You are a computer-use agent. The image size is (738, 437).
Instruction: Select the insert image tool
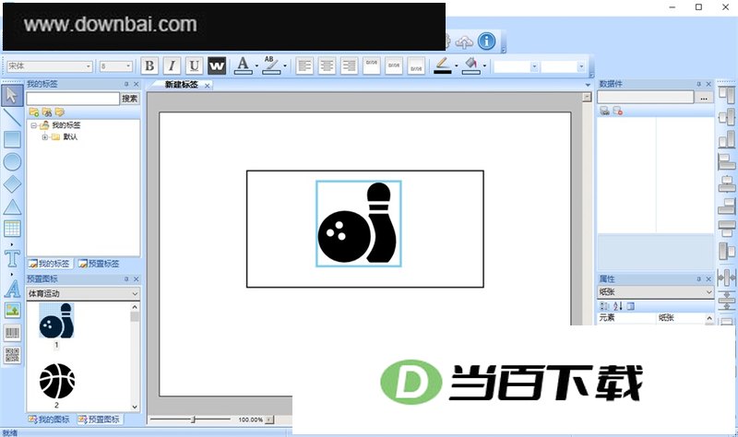[12, 311]
